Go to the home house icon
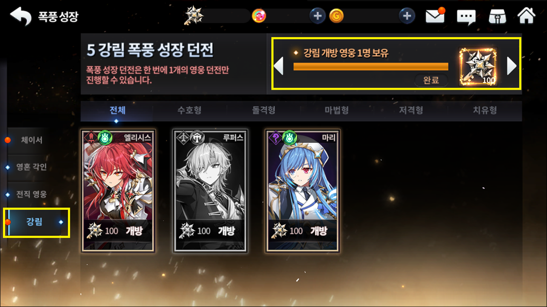 click(526, 16)
